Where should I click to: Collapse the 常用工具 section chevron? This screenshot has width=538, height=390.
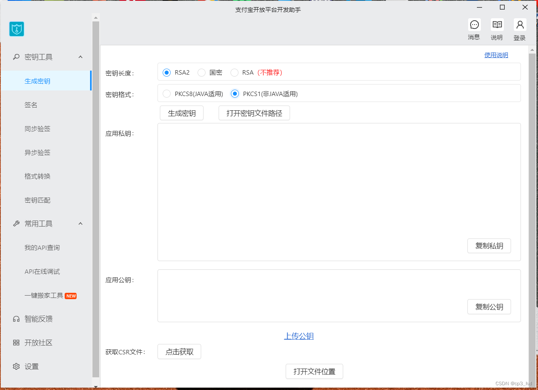pyautogui.click(x=81, y=223)
